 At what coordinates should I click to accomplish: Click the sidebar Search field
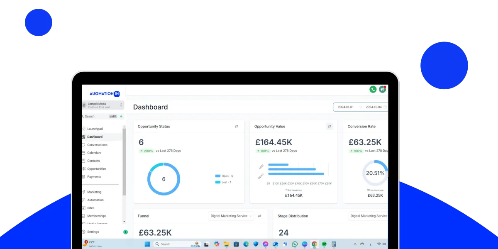[x=100, y=117]
